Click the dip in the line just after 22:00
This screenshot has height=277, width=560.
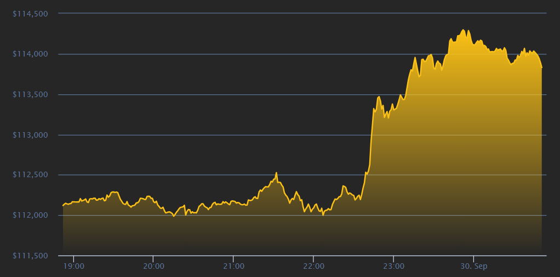(323, 215)
